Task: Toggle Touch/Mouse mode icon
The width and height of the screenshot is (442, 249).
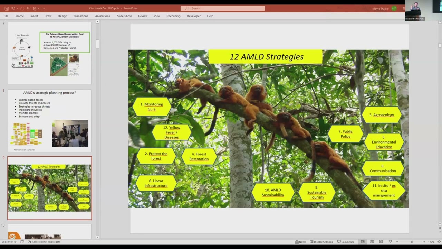Action: 35,8
